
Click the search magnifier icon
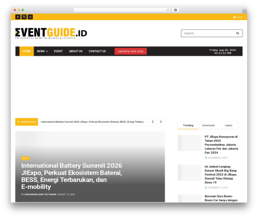click(x=237, y=33)
